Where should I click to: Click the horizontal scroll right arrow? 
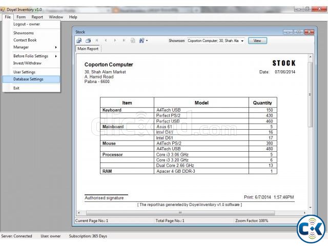304,213
